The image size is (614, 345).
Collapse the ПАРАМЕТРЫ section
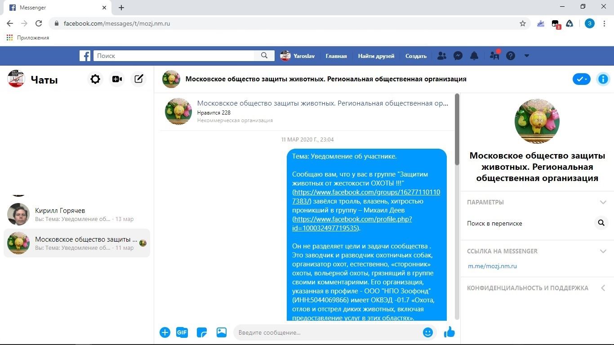(603, 202)
